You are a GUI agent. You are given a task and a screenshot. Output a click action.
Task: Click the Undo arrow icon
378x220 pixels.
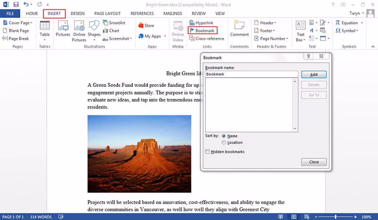[x=26, y=4]
